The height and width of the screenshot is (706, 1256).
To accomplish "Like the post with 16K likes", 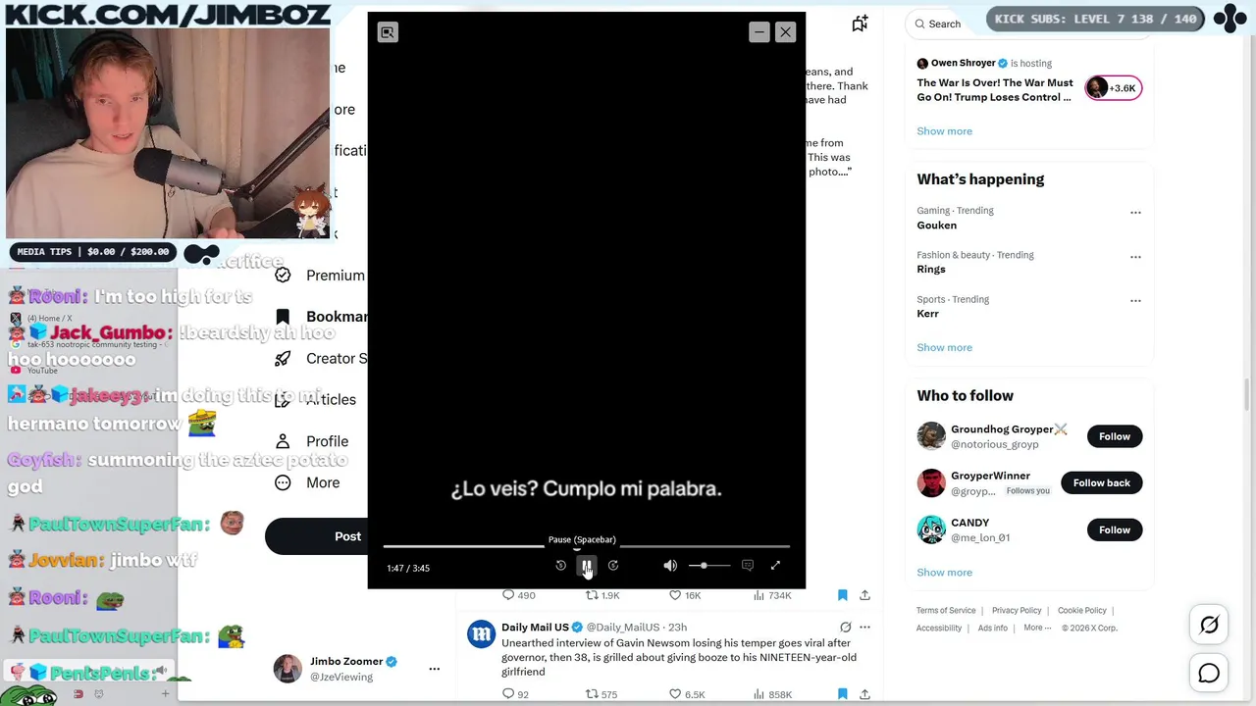I will click(x=685, y=595).
